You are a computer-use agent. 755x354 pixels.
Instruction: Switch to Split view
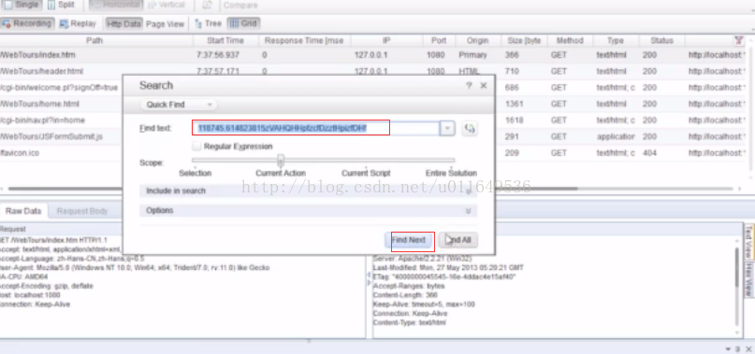(x=61, y=5)
